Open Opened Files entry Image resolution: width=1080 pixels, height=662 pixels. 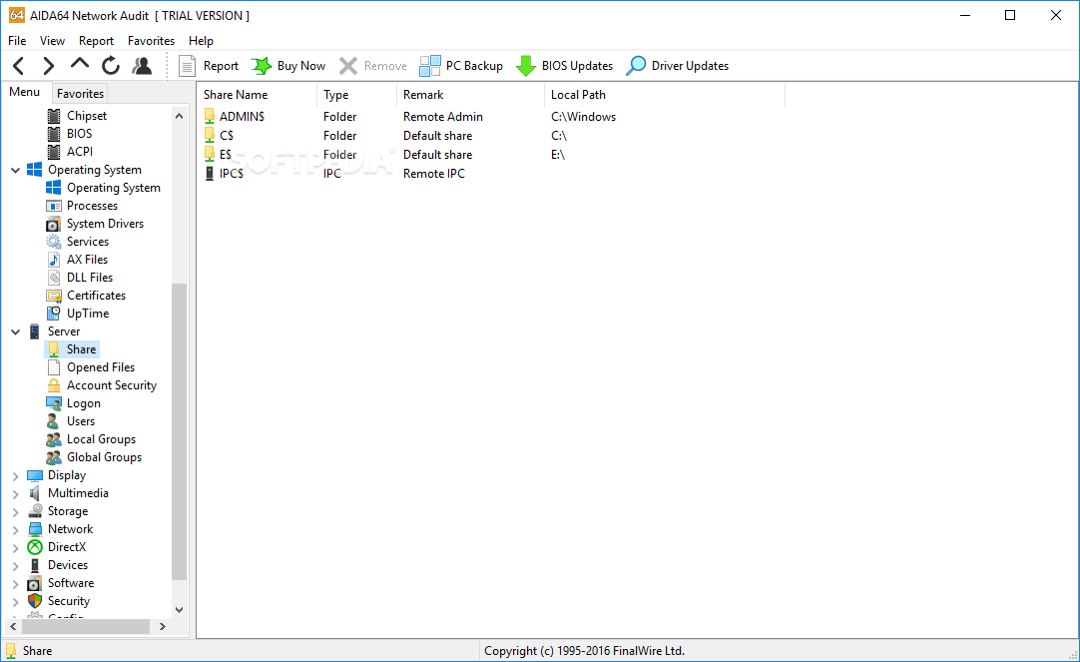point(101,367)
